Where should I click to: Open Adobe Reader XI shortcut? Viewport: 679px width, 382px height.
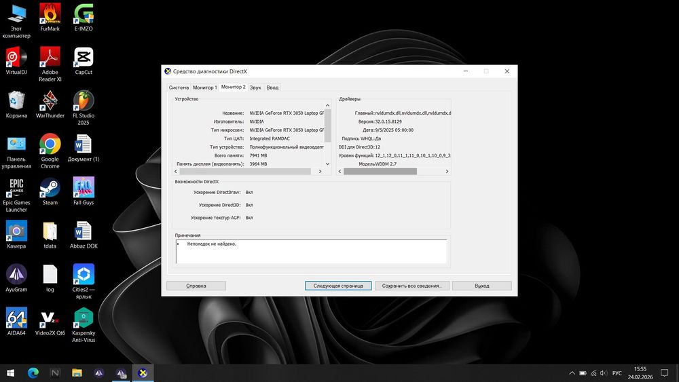[50, 64]
